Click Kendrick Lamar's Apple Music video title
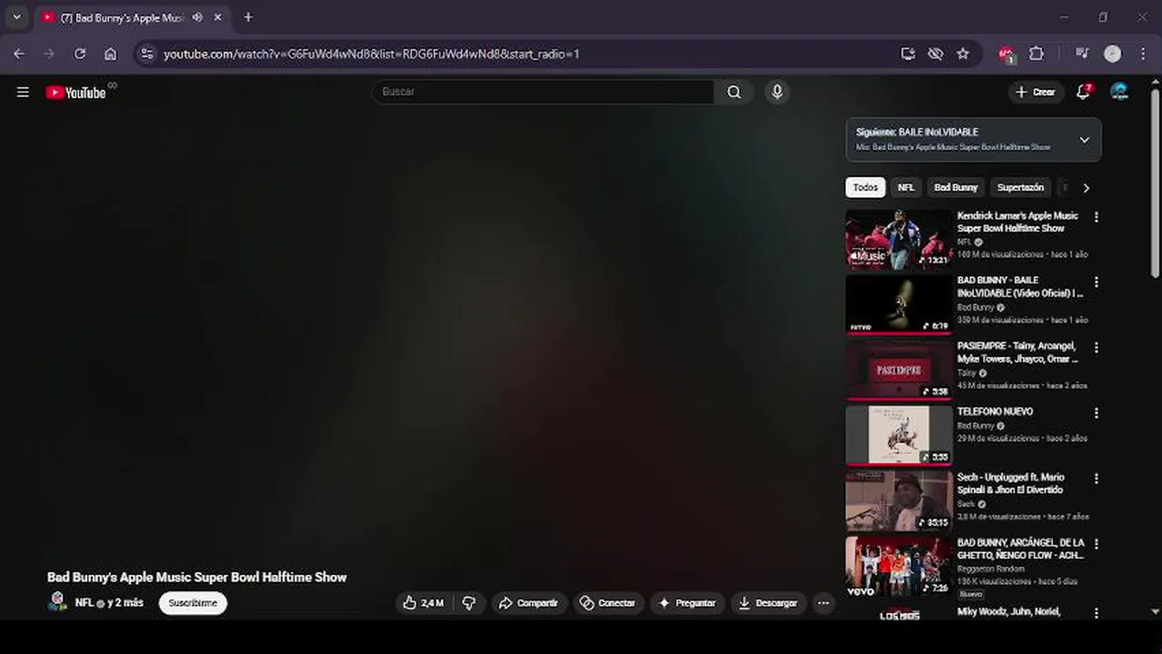This screenshot has width=1162, height=654. (x=1017, y=222)
